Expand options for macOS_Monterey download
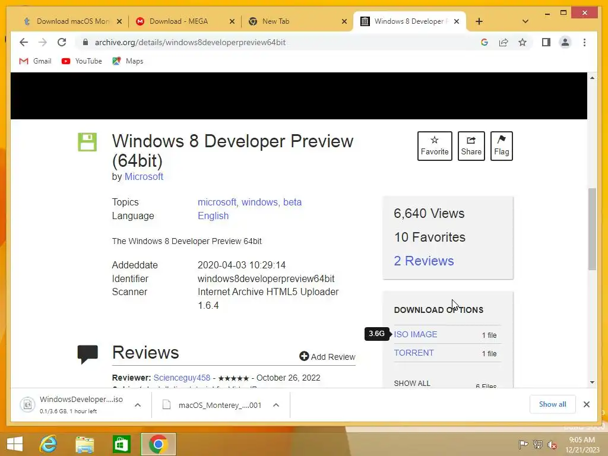 [276, 405]
